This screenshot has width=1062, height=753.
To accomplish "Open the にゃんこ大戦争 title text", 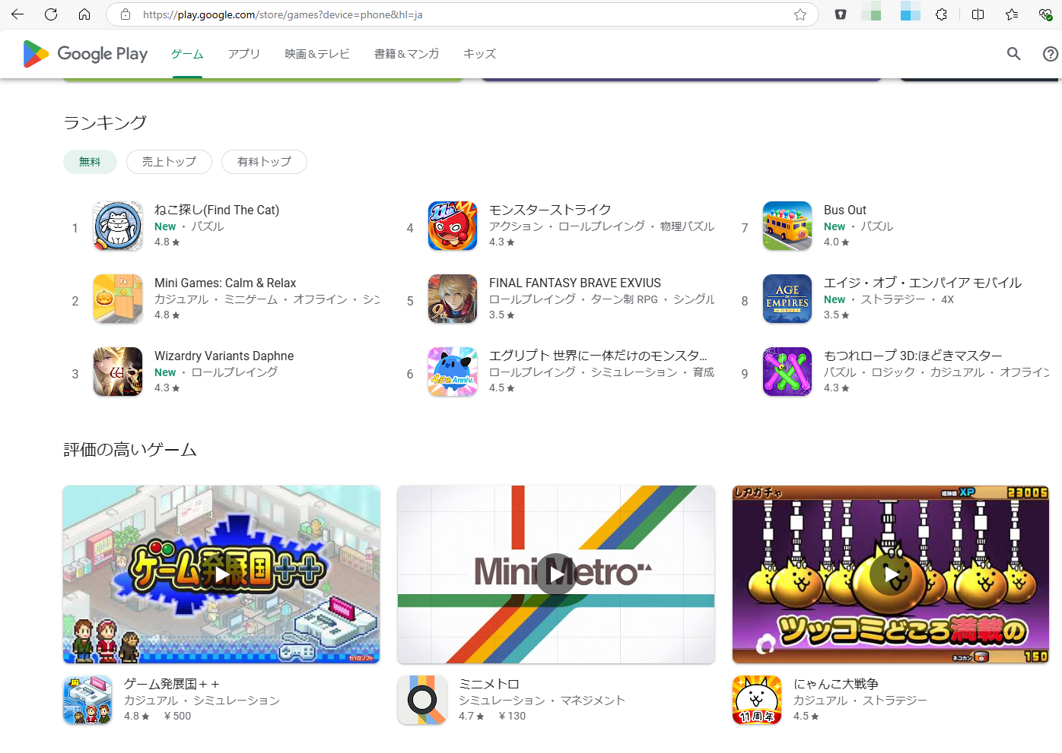I will click(x=836, y=684).
